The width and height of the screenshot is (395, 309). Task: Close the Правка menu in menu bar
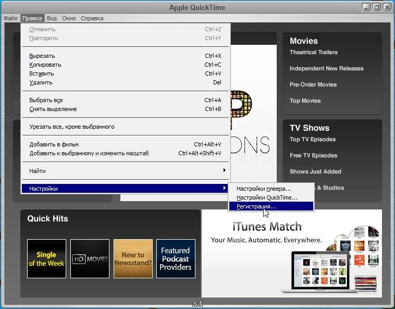[x=32, y=18]
